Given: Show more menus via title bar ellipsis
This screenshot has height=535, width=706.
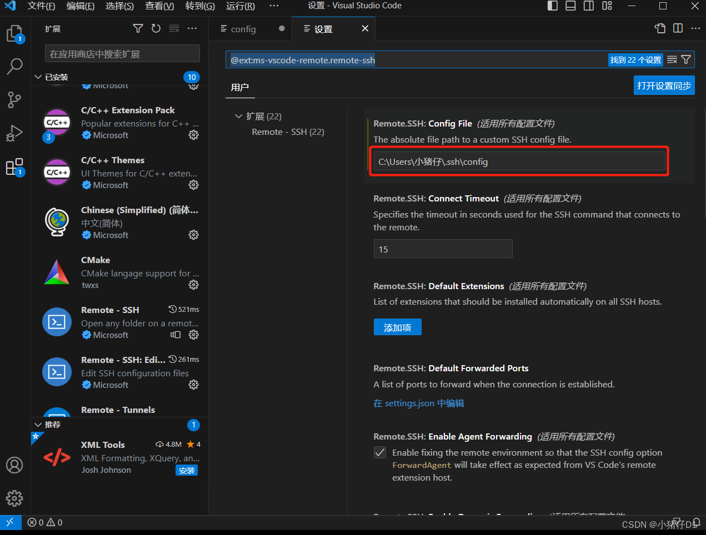Looking at the screenshot, I should (274, 6).
